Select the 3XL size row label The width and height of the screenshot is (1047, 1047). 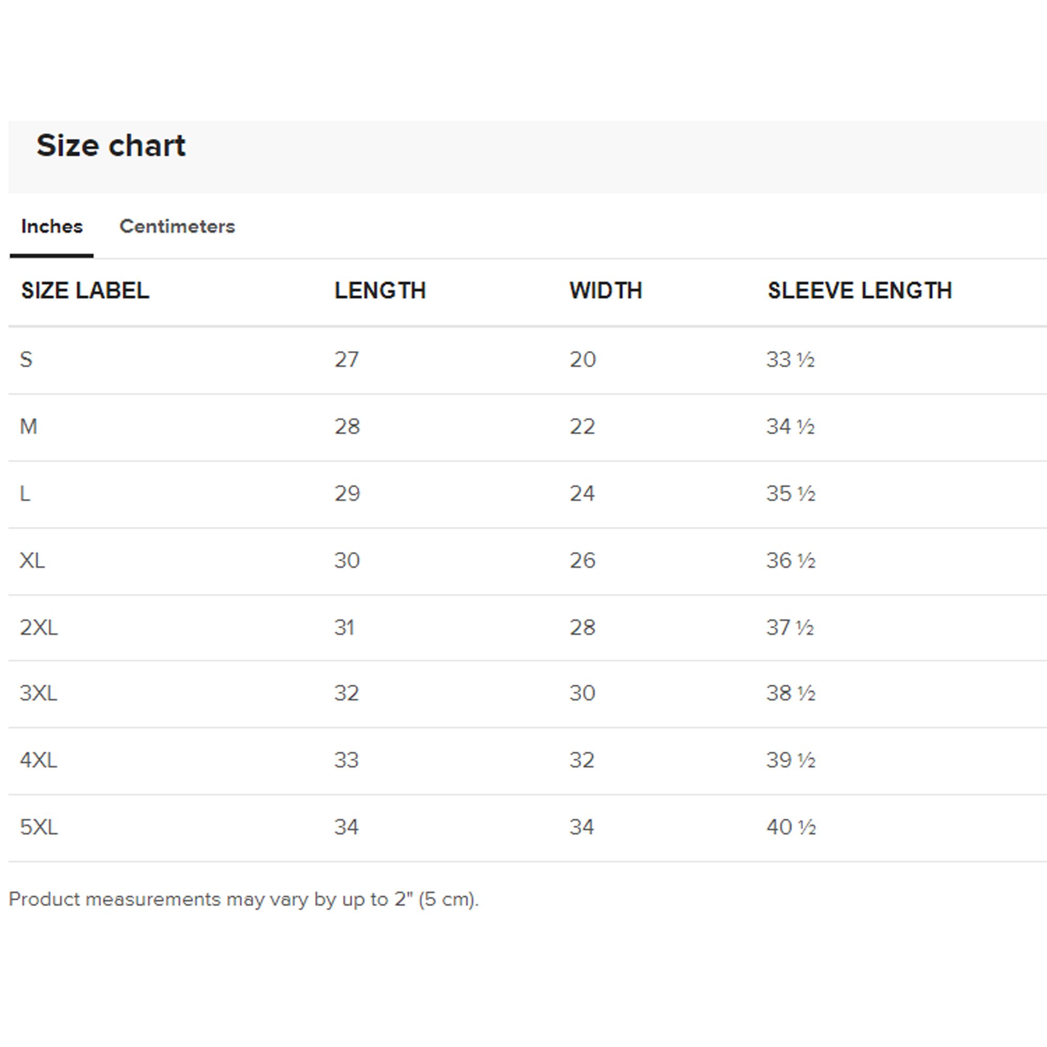point(38,693)
